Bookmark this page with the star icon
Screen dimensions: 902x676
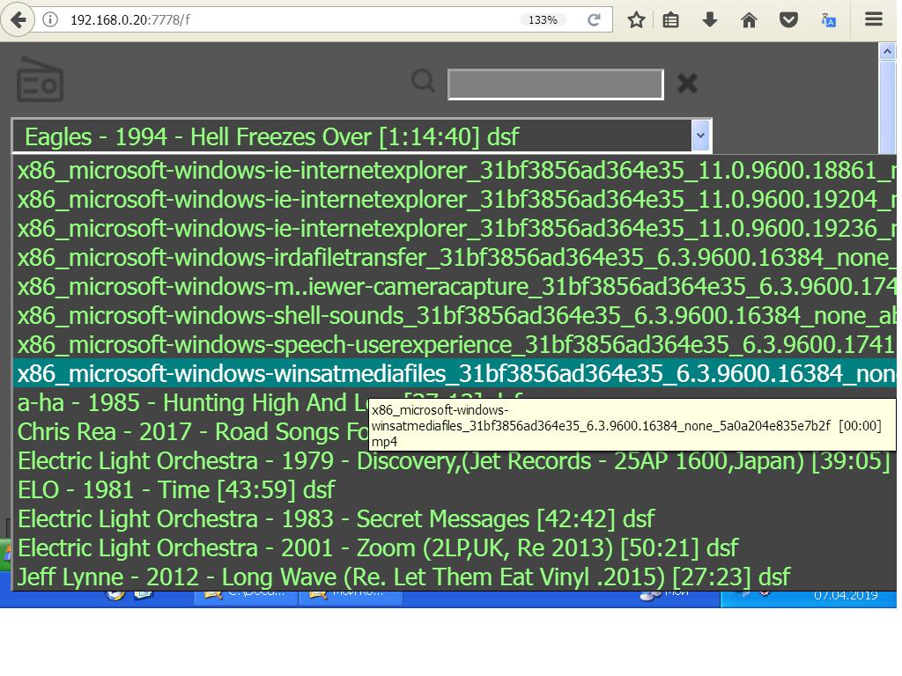(636, 20)
